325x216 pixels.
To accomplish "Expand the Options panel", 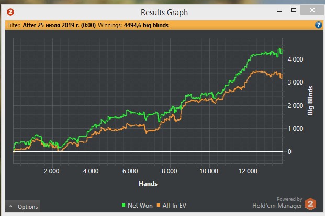I will (x=23, y=207).
